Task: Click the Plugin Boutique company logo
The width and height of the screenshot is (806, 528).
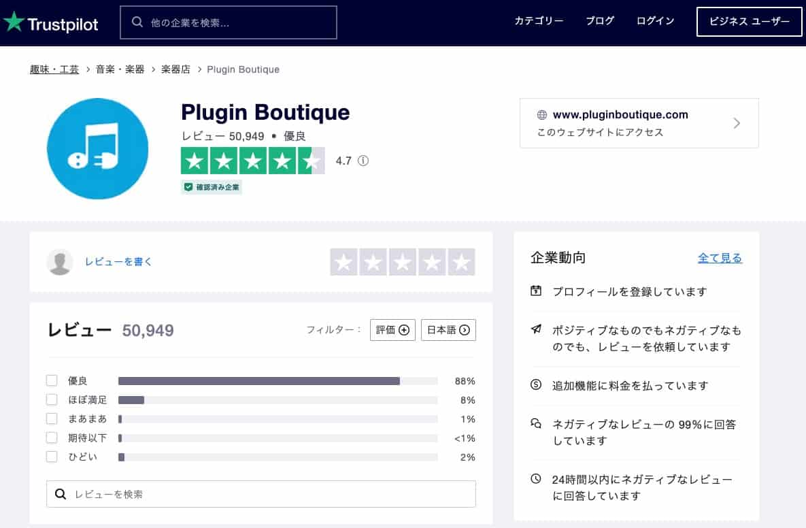Action: pyautogui.click(x=98, y=148)
